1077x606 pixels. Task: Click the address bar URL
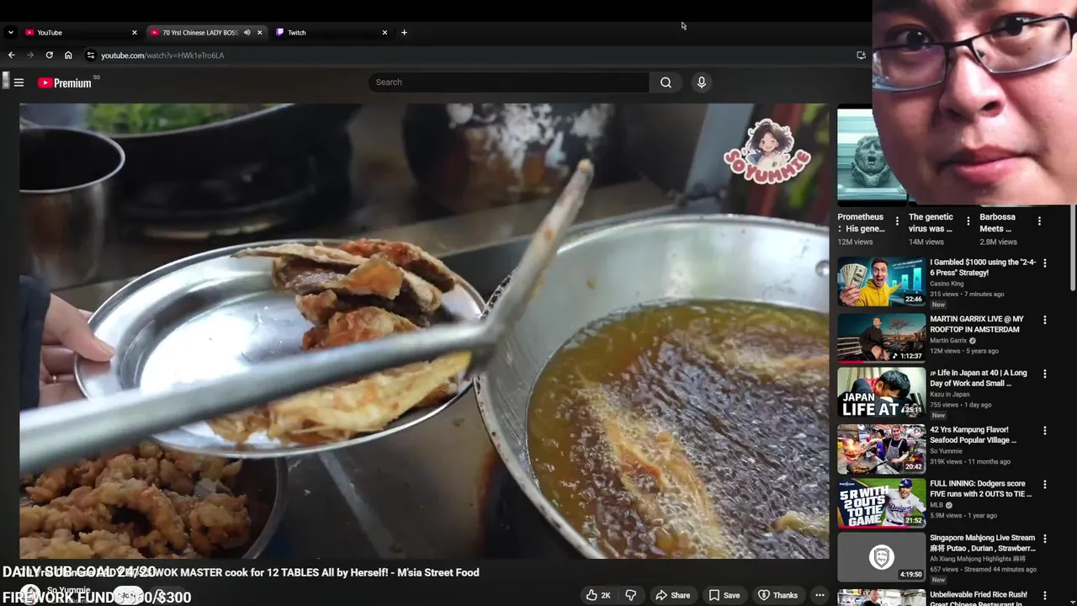tap(162, 56)
